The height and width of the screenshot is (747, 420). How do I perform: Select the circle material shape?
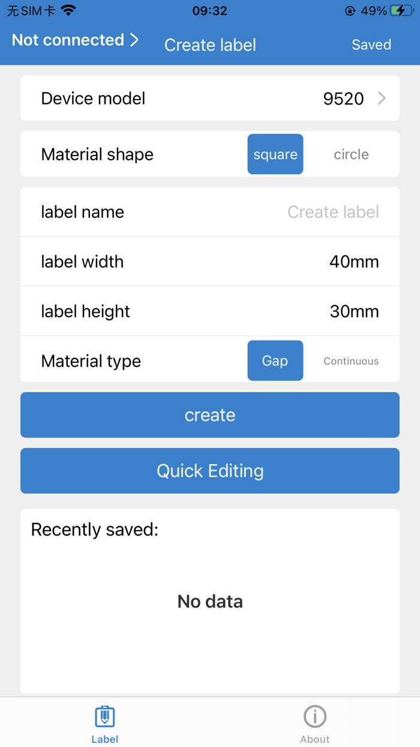[351, 154]
